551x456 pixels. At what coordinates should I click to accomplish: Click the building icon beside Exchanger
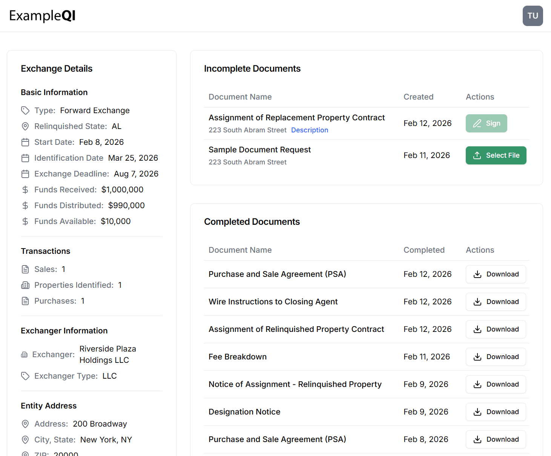click(x=25, y=355)
